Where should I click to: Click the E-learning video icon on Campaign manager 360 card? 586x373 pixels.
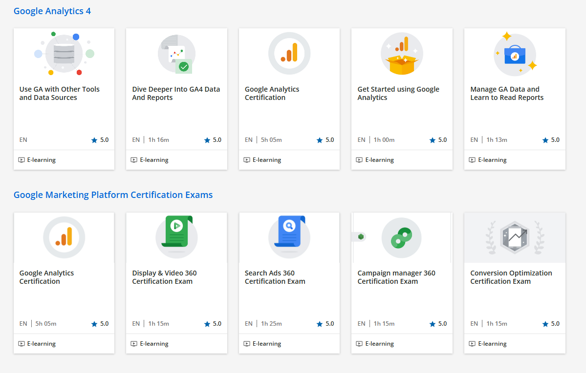click(x=359, y=344)
